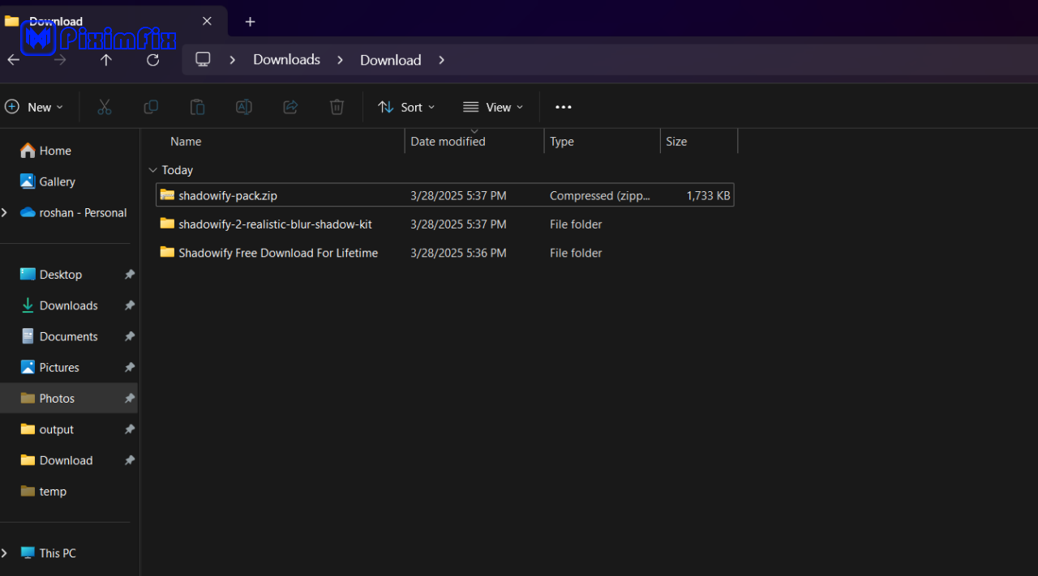Go up one folder level arrow
The height and width of the screenshot is (576, 1038).
pyautogui.click(x=106, y=60)
